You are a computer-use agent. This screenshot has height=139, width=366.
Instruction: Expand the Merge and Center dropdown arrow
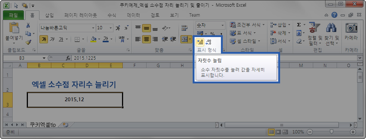pos(190,40)
